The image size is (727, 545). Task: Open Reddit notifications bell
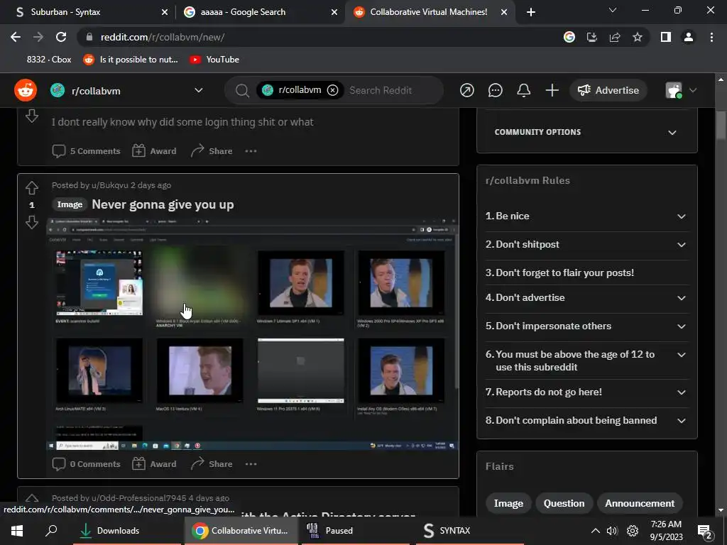(524, 90)
